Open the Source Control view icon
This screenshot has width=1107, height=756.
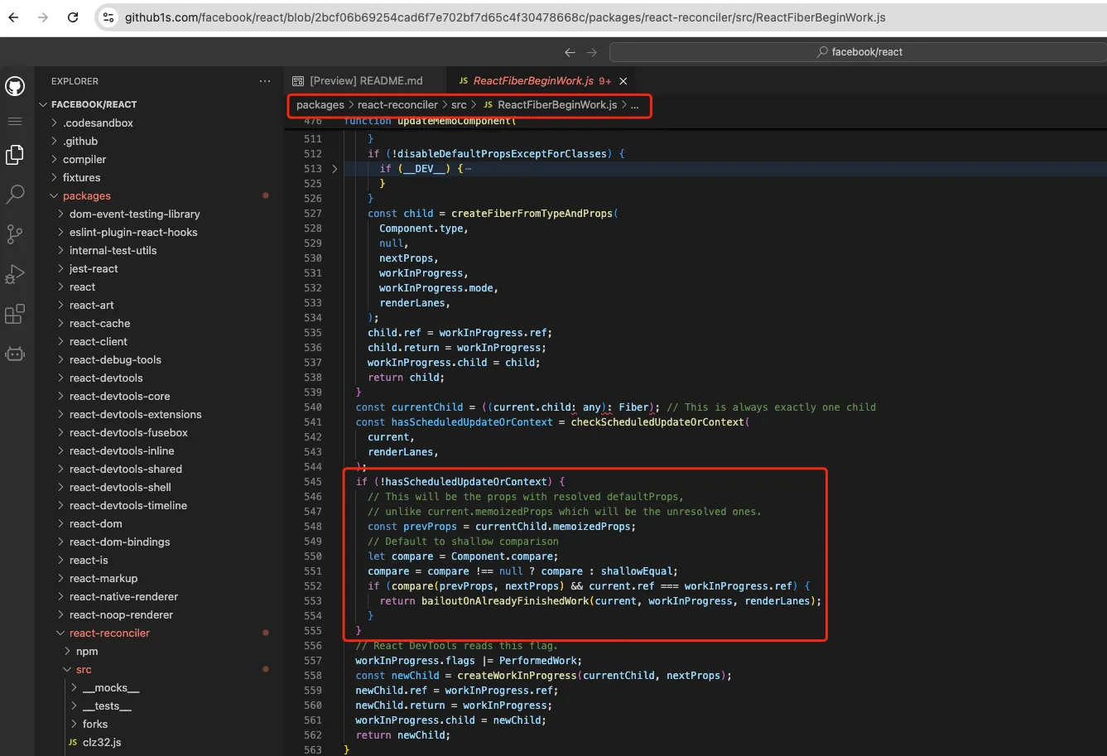tap(15, 234)
